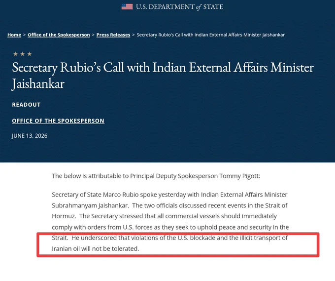Go to Home breadcrumb link
The height and width of the screenshot is (281, 335).
tap(14, 35)
